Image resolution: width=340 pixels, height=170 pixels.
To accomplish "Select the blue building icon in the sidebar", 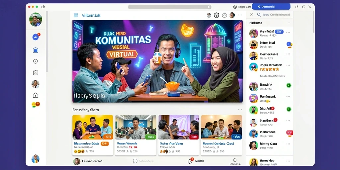I will [36, 50].
